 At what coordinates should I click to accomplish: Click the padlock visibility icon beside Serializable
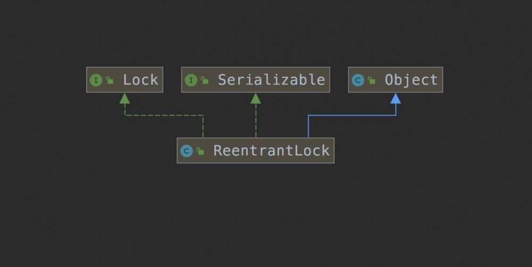[204, 80]
